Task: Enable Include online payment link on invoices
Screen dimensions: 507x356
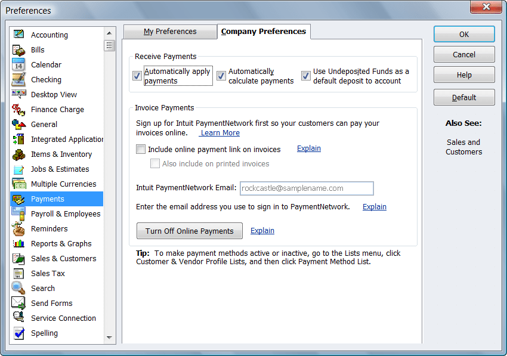Action: [x=140, y=148]
